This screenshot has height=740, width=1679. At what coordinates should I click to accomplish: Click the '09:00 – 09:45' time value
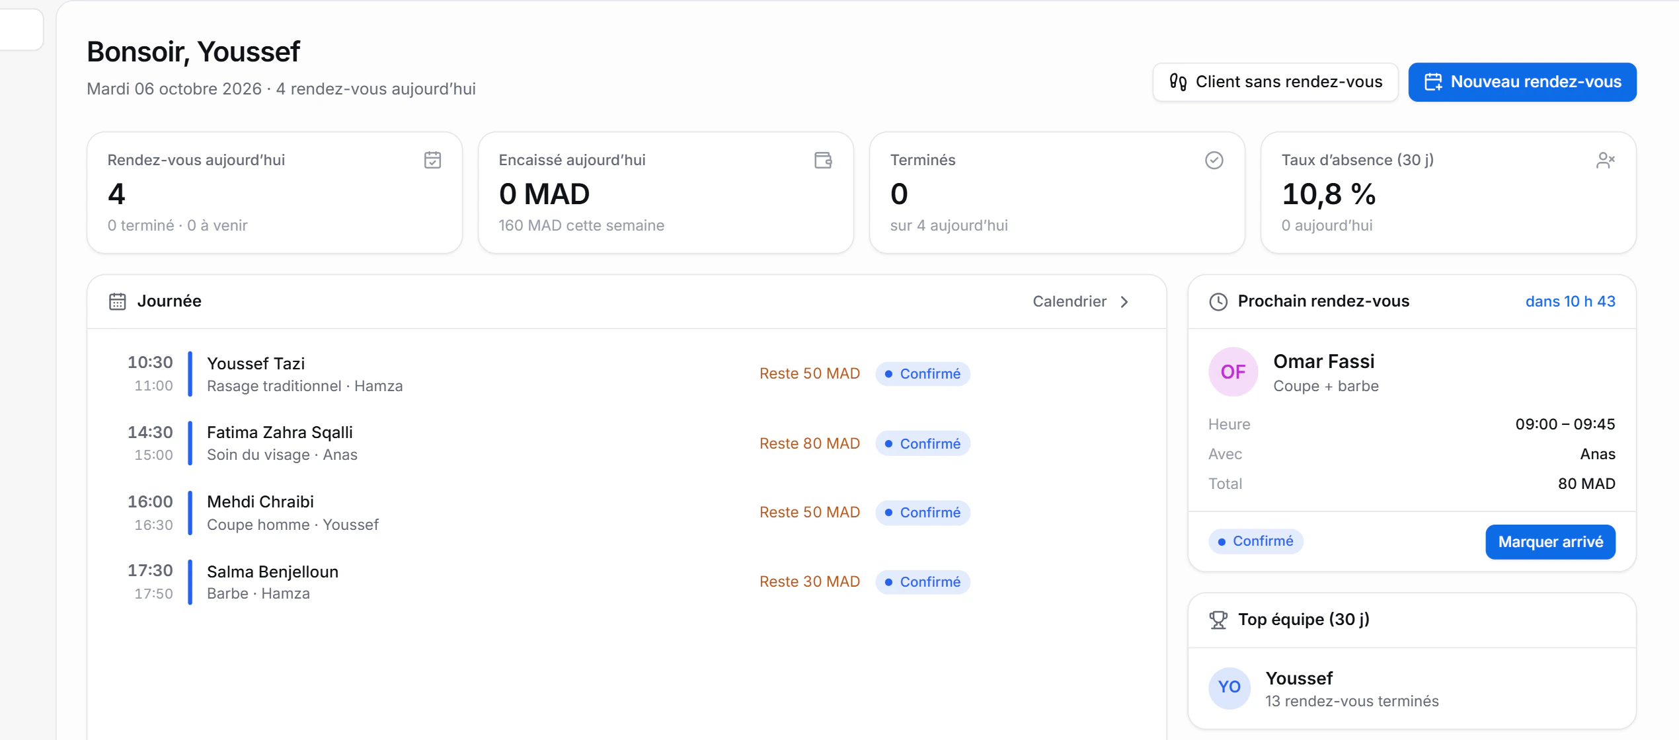(x=1565, y=424)
